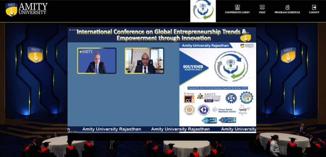Click the Amity University logo in the header
Screen dimensions: 326x157
pyautogui.click(x=26, y=10)
